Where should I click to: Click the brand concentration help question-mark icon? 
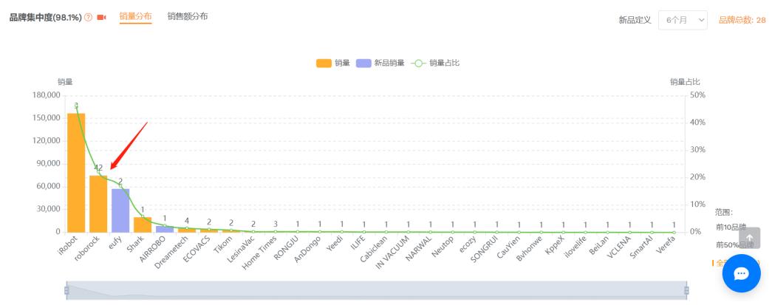89,18
